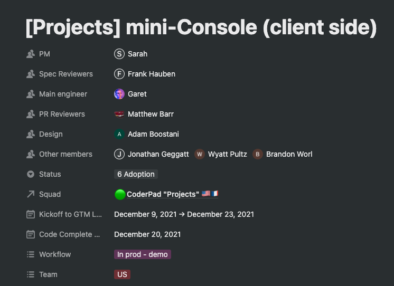This screenshot has width=394, height=286.
Task: Click the calendar icon beside Code Complete
Action: click(31, 234)
